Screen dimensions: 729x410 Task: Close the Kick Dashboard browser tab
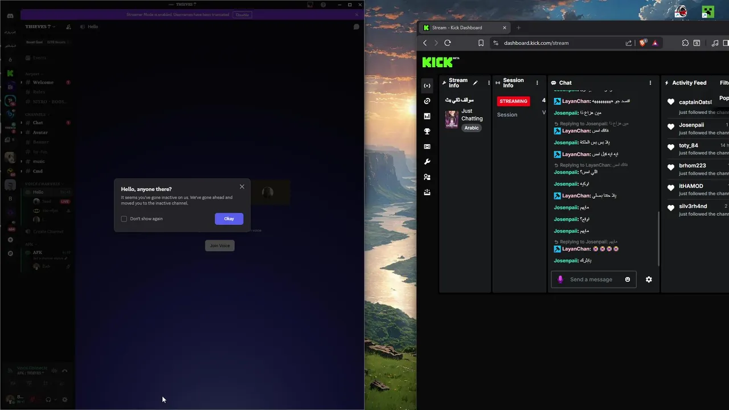(505, 27)
